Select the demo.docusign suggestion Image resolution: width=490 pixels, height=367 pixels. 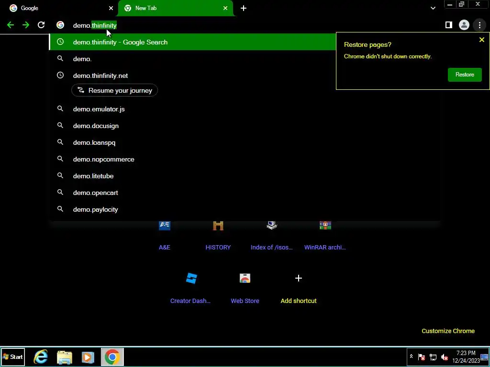[245, 126]
